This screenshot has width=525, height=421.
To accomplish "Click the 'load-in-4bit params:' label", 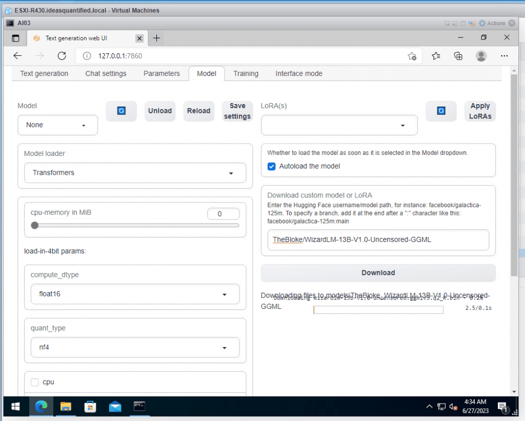I will 55,251.
